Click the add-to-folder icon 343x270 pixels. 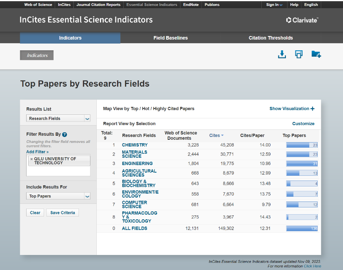[316, 55]
